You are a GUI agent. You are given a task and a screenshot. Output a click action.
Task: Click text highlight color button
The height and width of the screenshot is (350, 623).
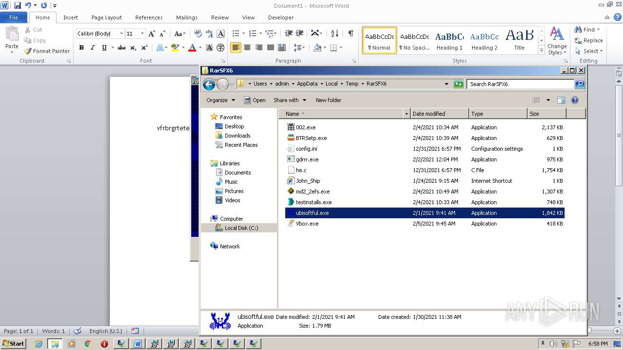(x=175, y=48)
